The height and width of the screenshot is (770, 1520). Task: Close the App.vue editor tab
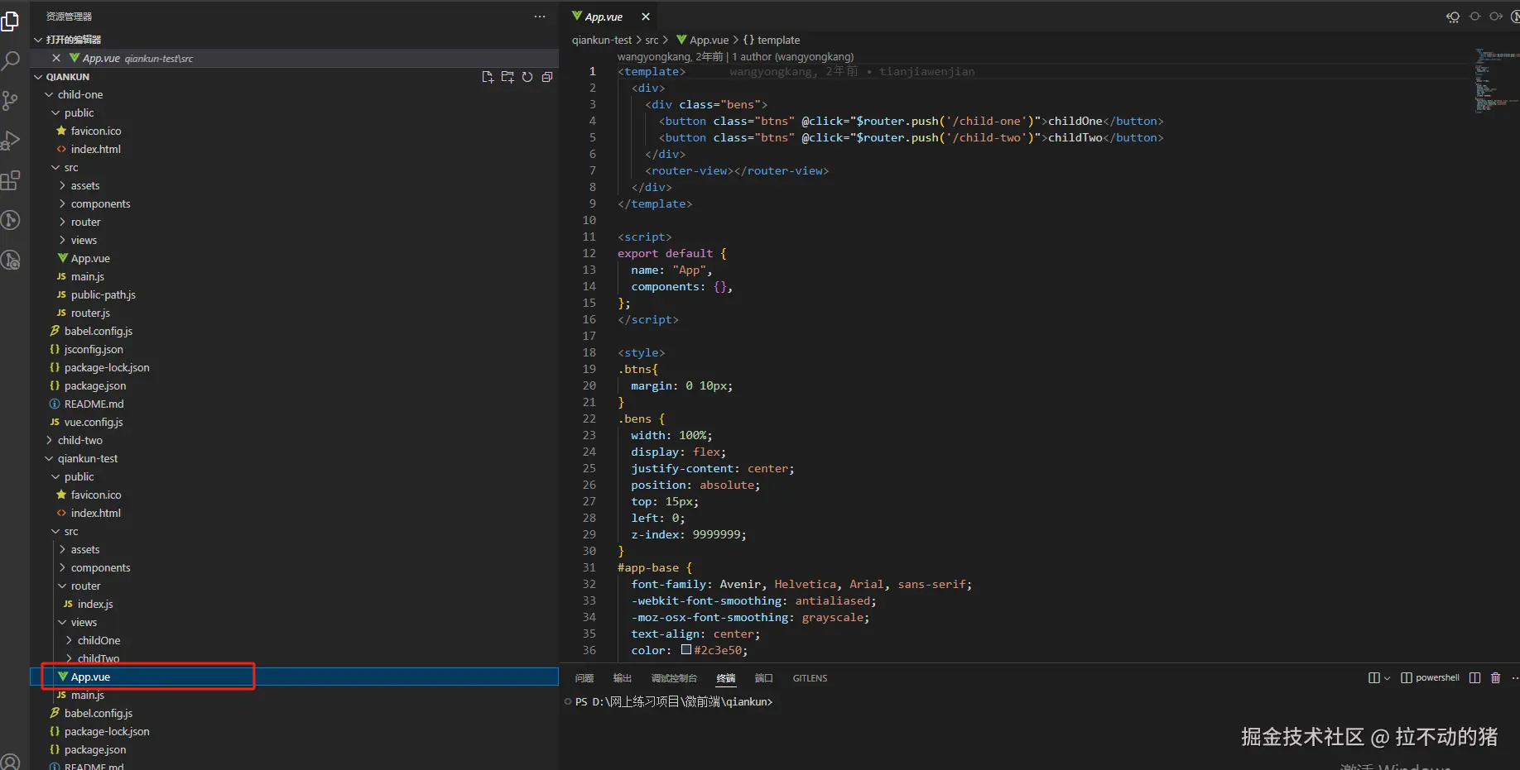[x=646, y=17]
